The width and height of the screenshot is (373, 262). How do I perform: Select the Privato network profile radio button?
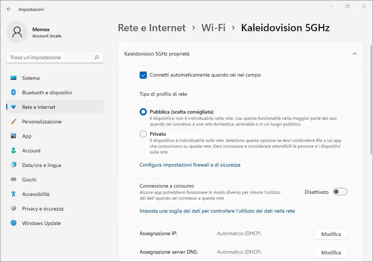coord(143,134)
